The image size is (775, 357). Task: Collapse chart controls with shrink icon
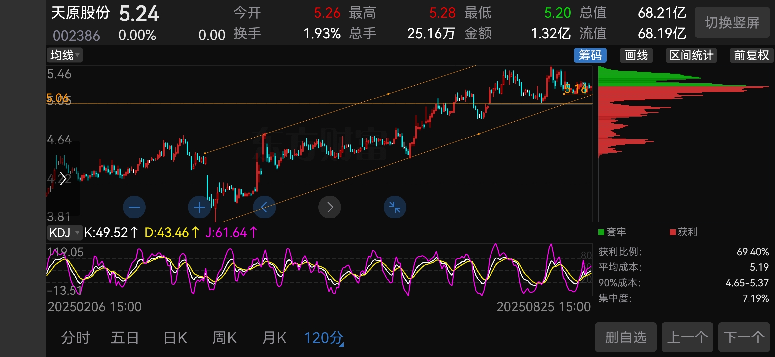(x=395, y=207)
